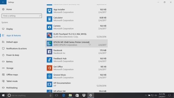Open the Windows Start menu

(x=3, y=95)
